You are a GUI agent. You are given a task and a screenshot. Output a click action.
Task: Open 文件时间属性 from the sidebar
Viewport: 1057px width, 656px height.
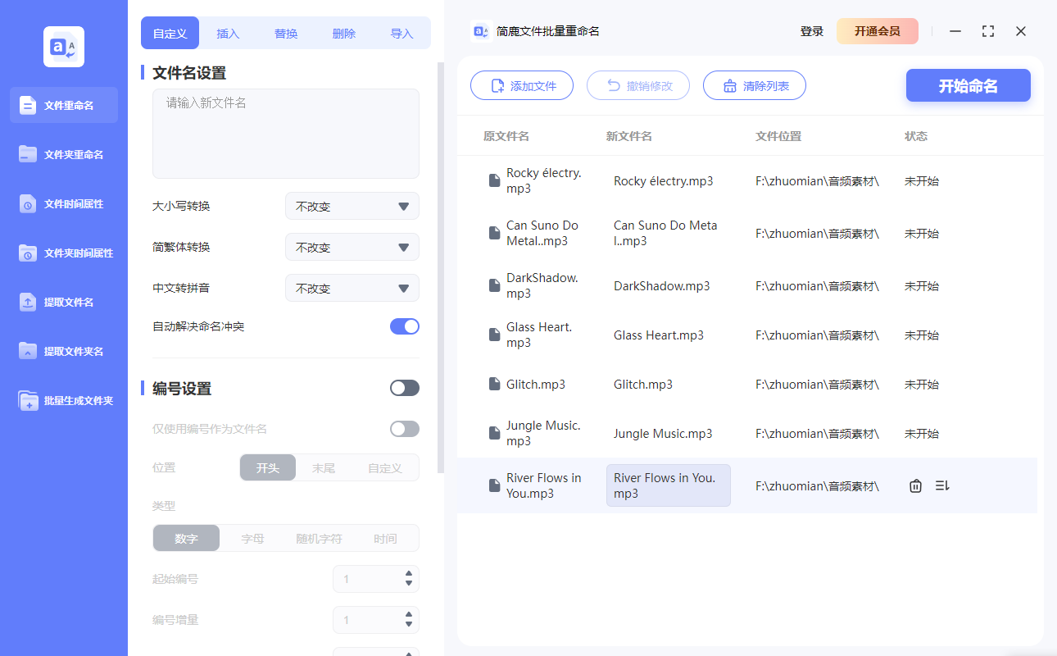(62, 203)
